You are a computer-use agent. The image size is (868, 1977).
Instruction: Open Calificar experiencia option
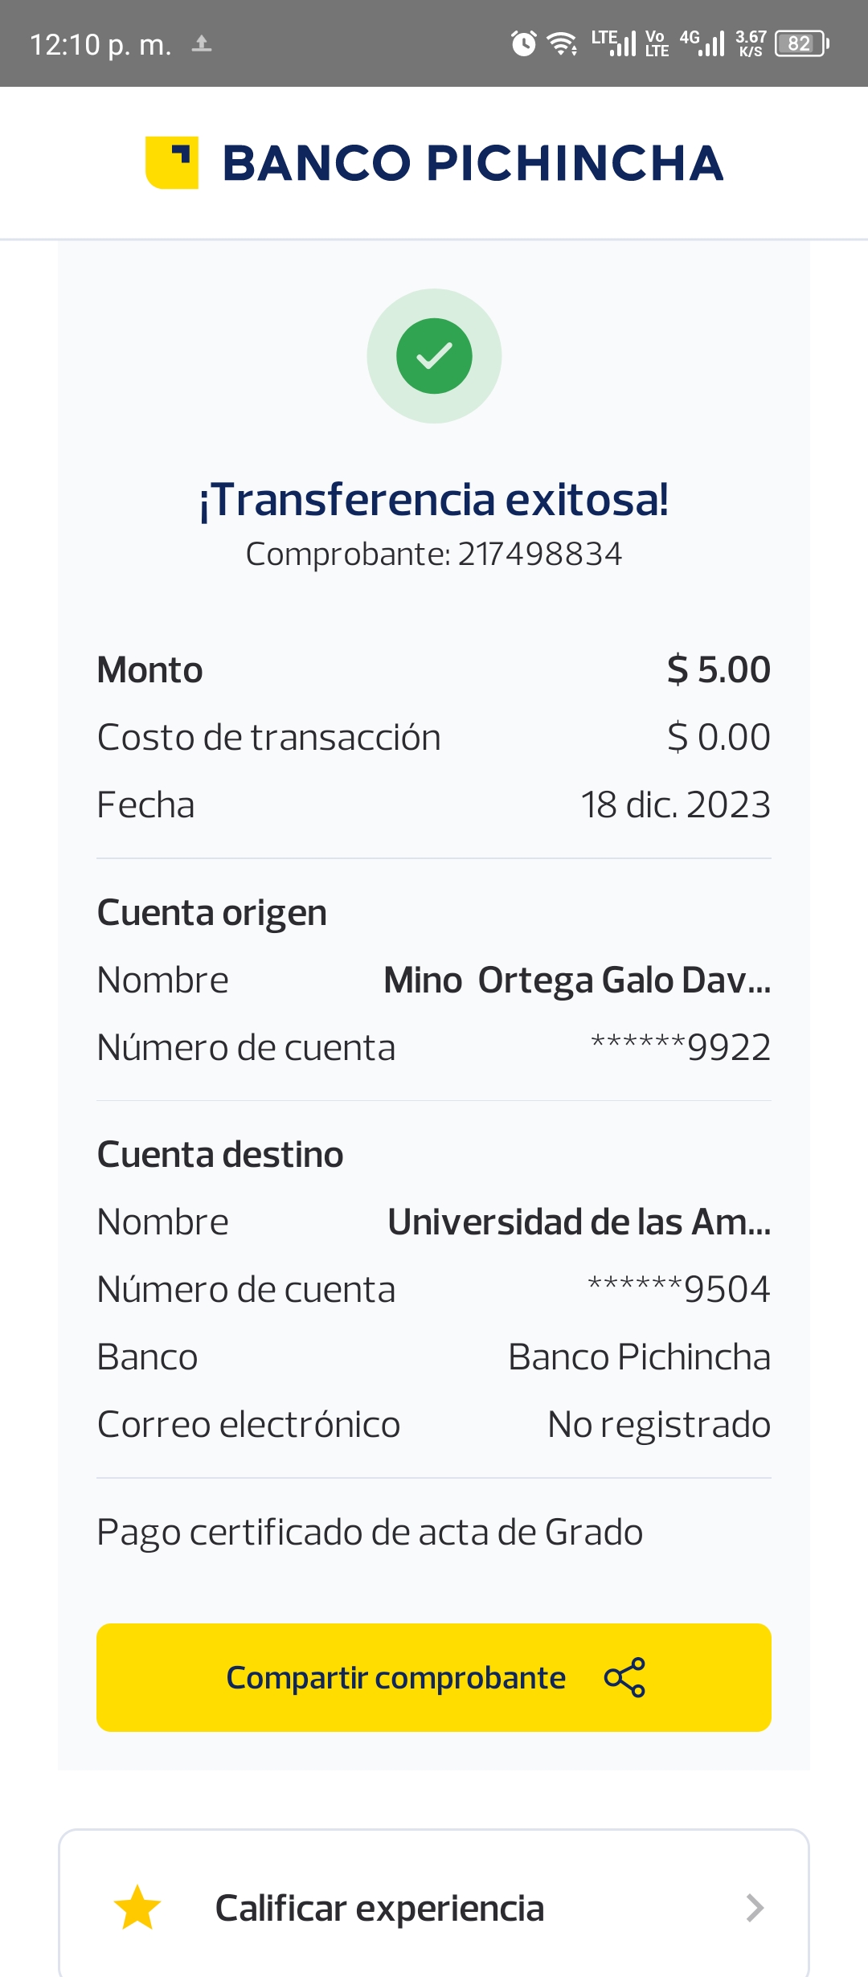tap(379, 1907)
